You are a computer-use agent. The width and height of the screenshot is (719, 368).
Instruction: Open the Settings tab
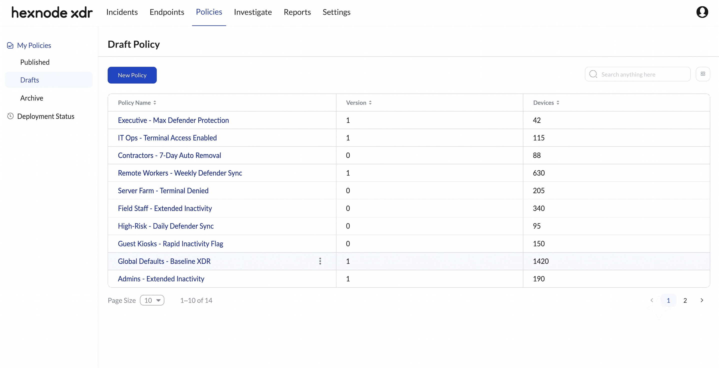pos(336,12)
